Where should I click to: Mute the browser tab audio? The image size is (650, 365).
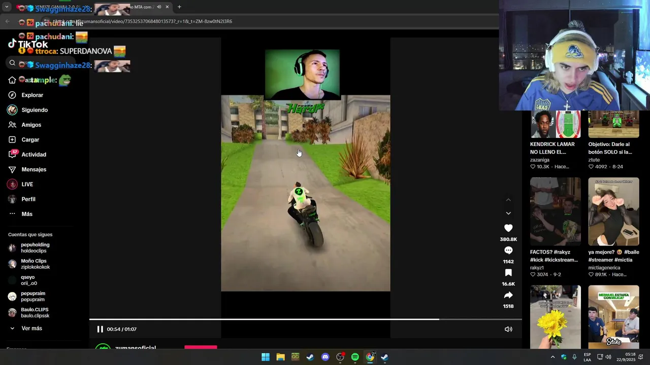pyautogui.click(x=159, y=7)
